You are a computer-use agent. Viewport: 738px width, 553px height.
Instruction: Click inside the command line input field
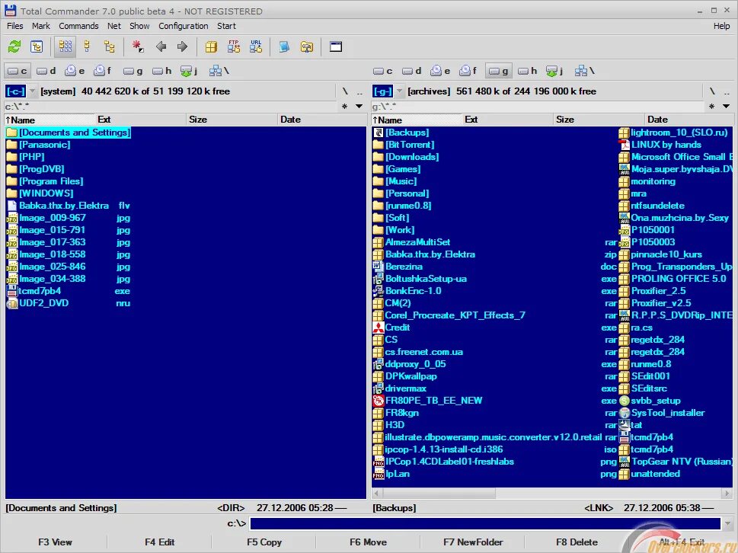[457, 523]
